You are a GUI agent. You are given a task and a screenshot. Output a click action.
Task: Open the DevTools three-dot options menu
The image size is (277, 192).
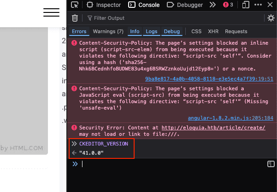click(x=258, y=5)
